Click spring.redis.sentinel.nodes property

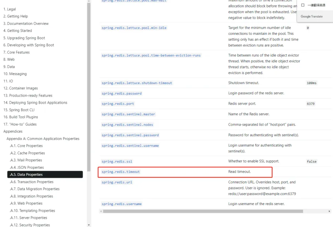point(127,125)
